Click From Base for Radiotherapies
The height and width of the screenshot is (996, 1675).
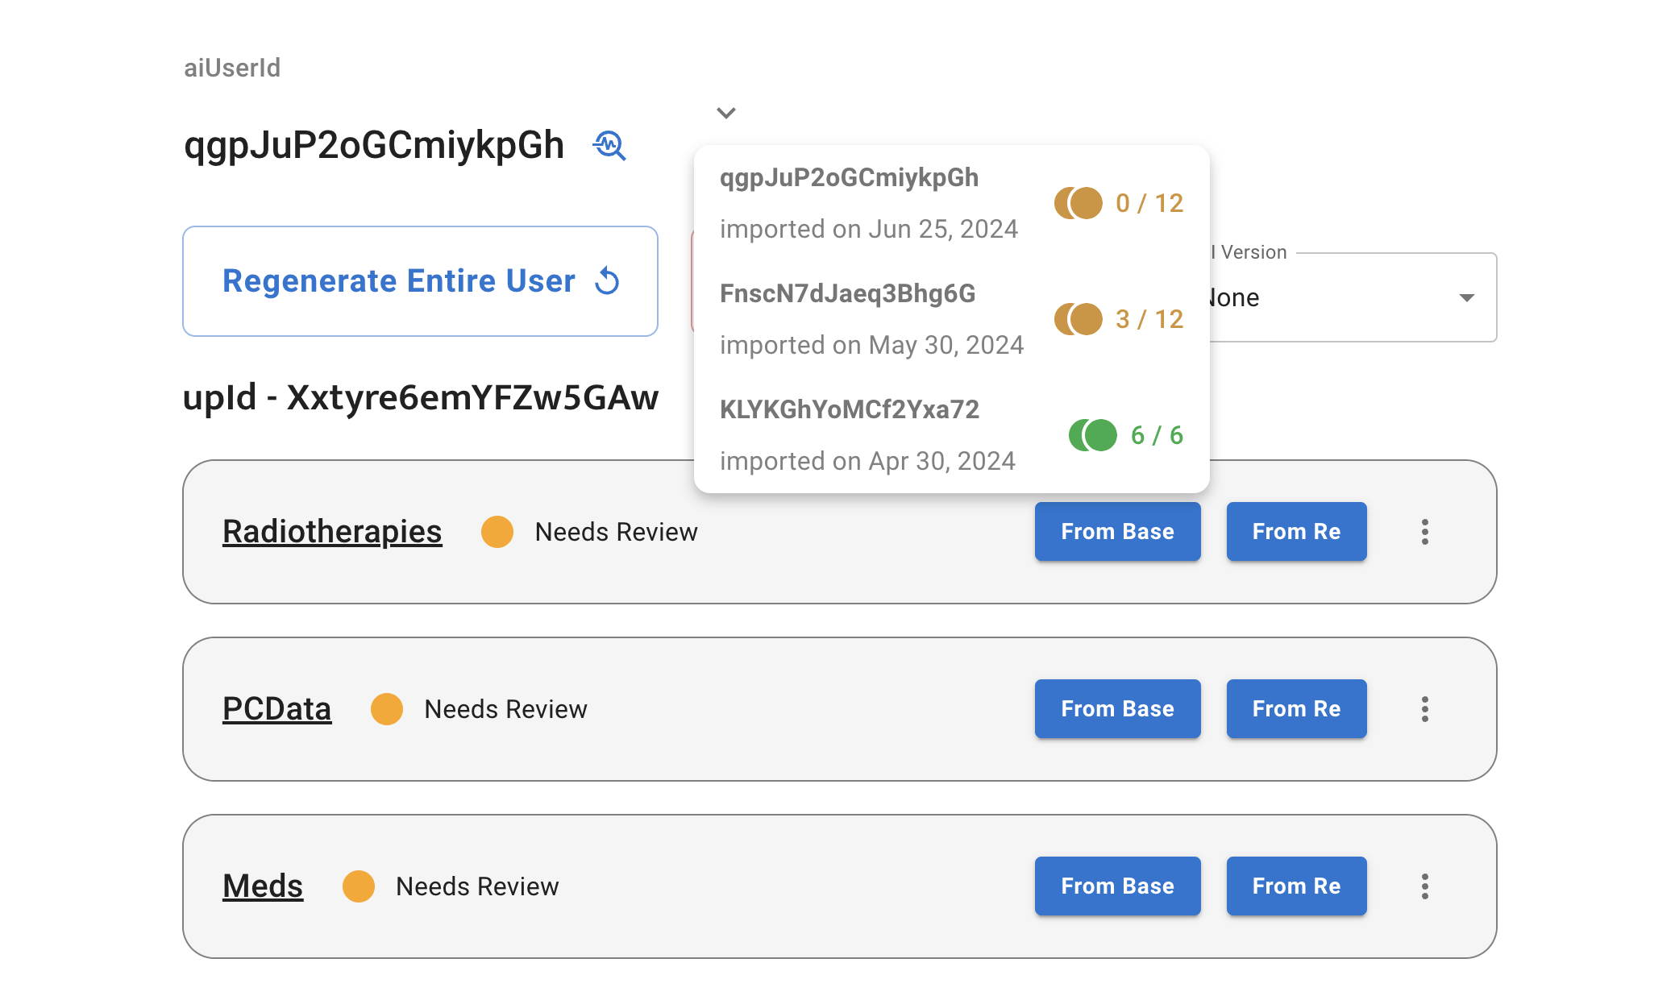tap(1117, 532)
